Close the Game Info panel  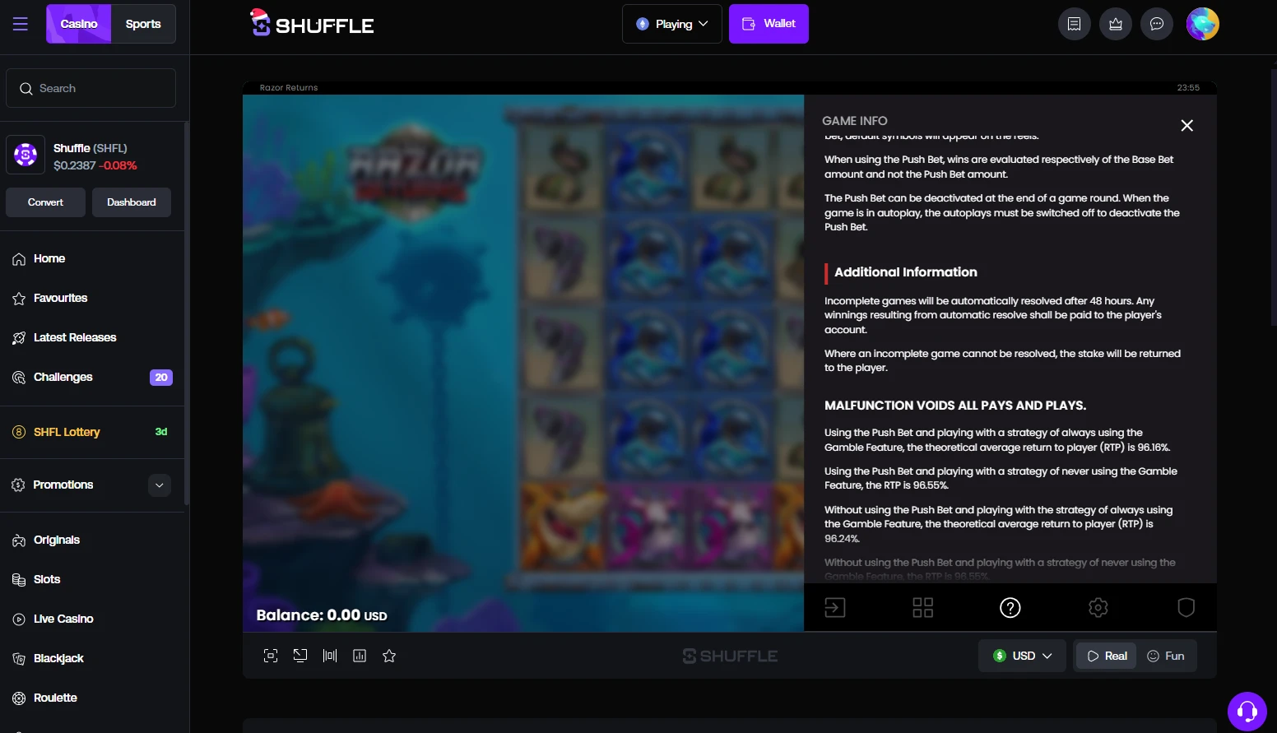(1186, 125)
